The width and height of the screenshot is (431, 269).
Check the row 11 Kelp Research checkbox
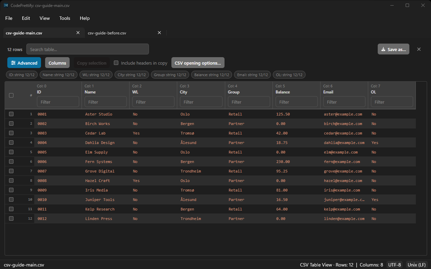pos(11,209)
